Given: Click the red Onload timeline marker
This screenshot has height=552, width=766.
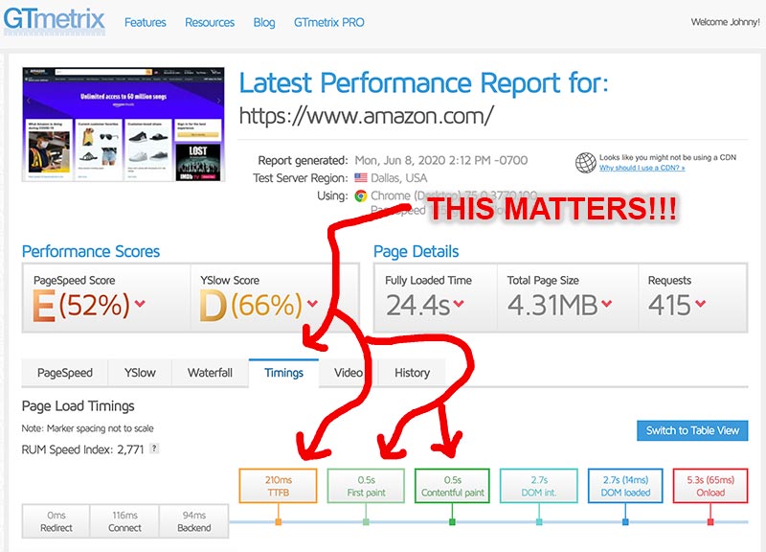Looking at the screenshot, I should (710, 521).
